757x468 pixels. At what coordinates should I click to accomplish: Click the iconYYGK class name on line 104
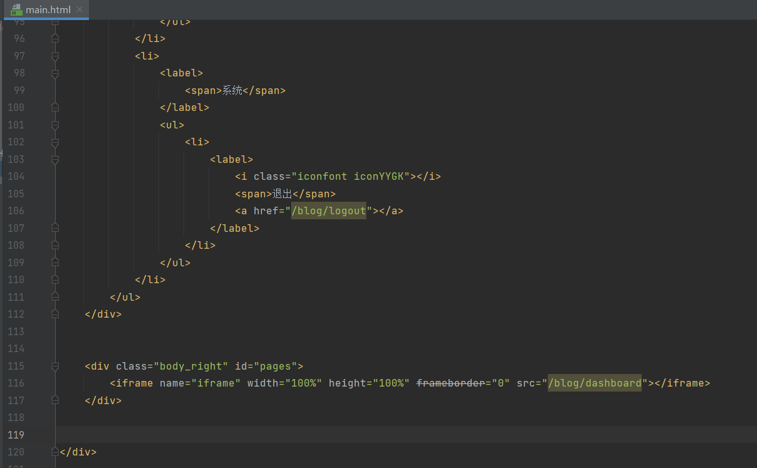[378, 176]
